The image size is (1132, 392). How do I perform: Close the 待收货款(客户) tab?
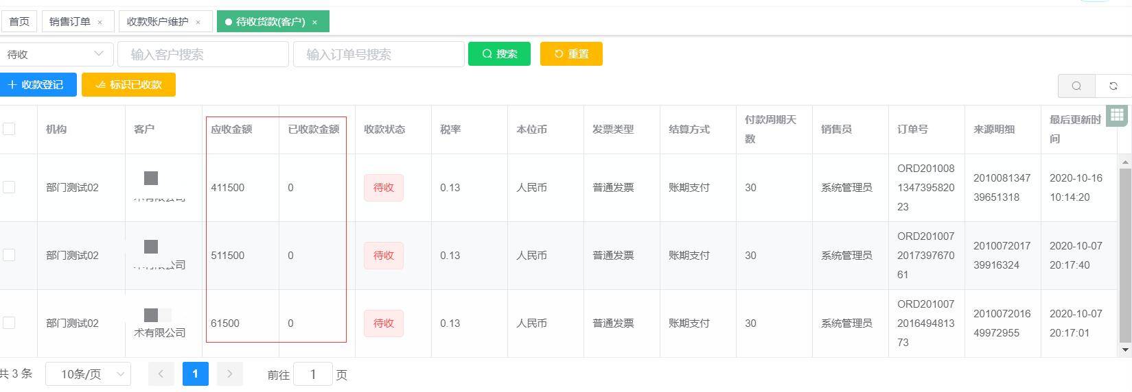point(314,22)
